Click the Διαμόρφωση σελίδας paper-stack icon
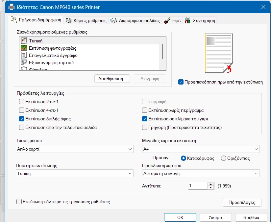Image resolution: width=271 pixels, height=222 pixels. point(114,21)
